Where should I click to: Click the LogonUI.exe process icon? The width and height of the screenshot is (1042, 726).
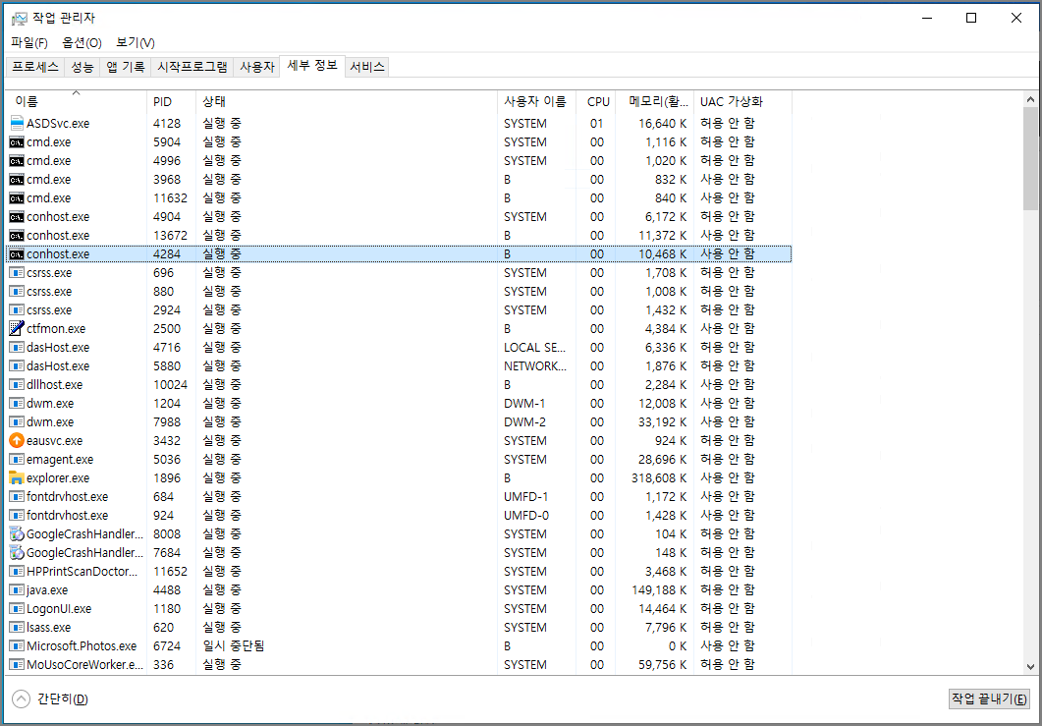[17, 608]
